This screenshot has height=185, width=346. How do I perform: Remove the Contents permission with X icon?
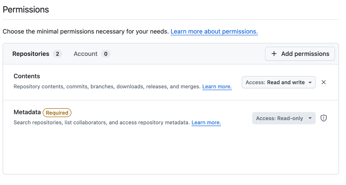point(324,82)
